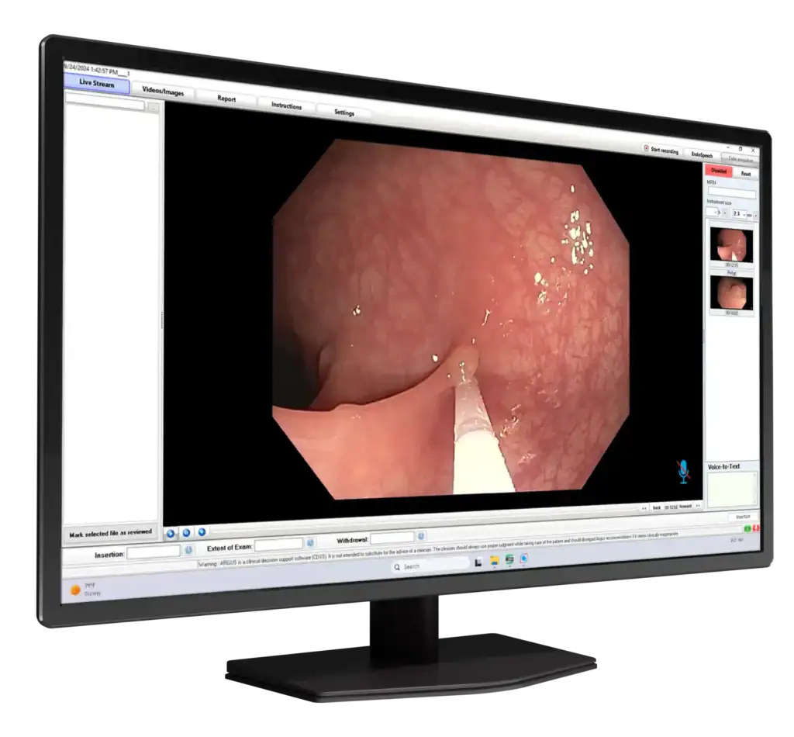Screen dimensions: 794x737
Task: Click the forward button under the video
Action: point(685,507)
